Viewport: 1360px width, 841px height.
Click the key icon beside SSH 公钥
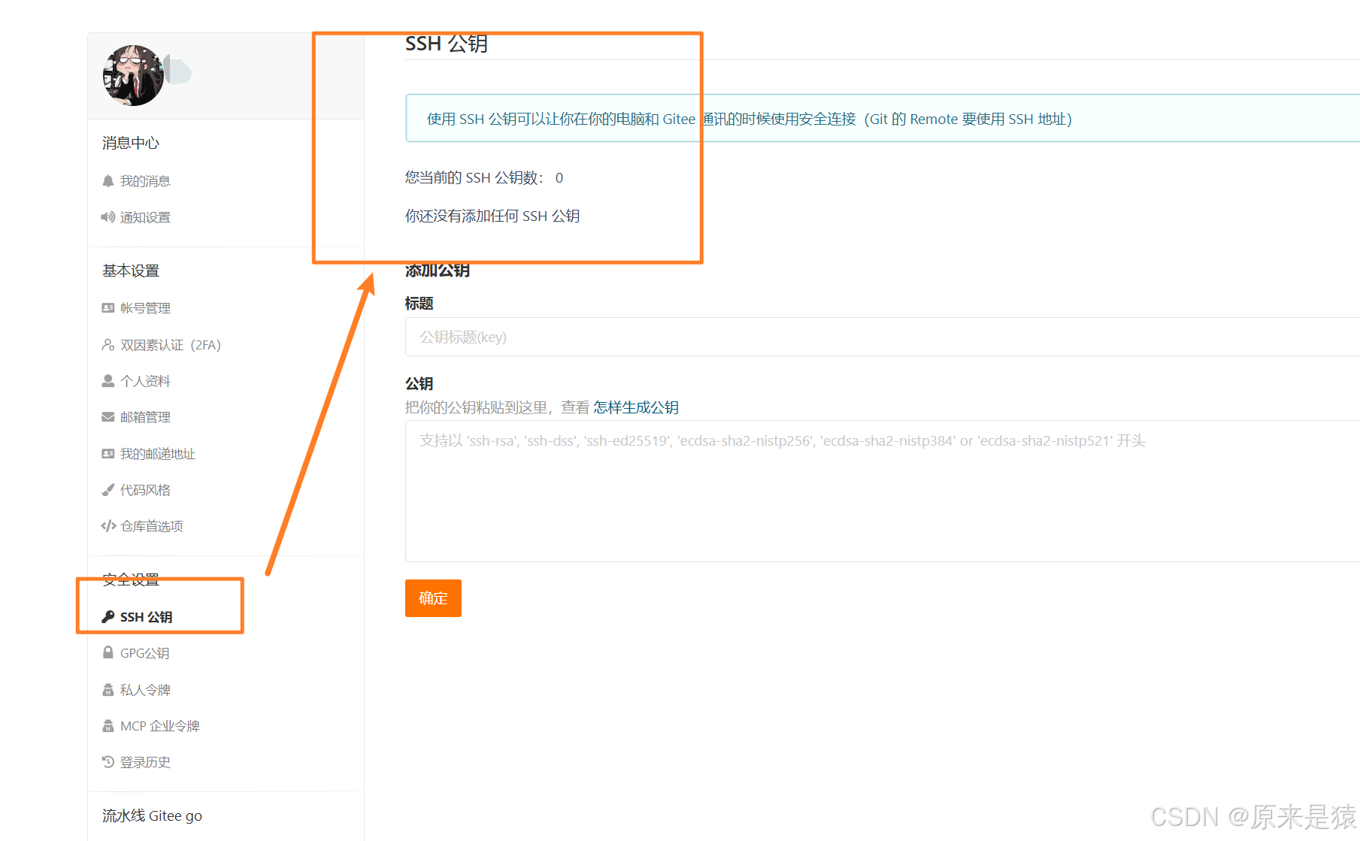tap(108, 617)
